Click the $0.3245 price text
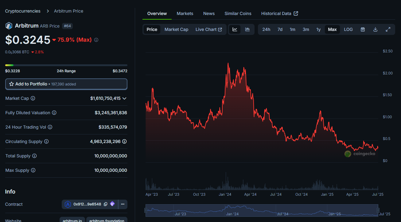 28,40
